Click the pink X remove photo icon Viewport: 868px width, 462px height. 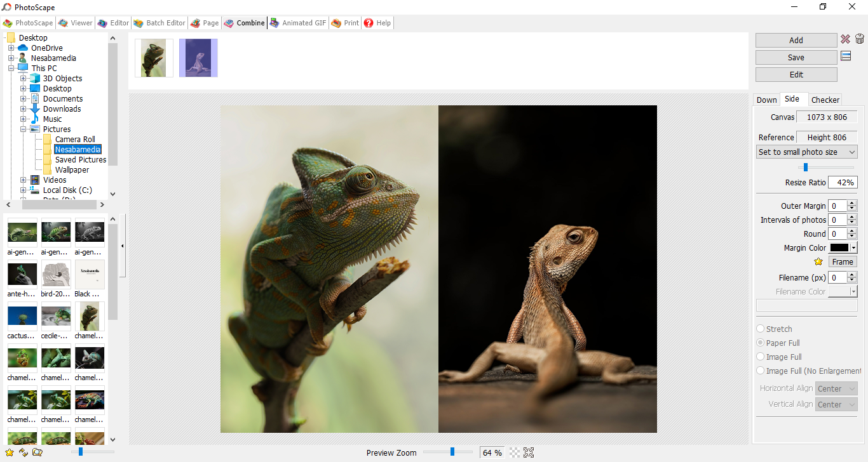[845, 39]
